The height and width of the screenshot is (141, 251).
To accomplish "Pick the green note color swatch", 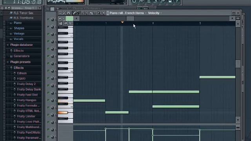I will [70, 18].
